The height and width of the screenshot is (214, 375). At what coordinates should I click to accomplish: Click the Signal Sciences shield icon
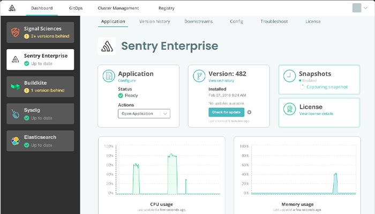16,32
